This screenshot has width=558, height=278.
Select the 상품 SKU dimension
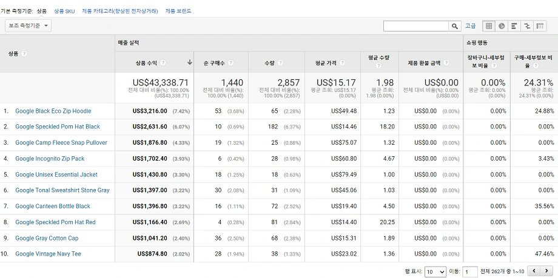(64, 11)
